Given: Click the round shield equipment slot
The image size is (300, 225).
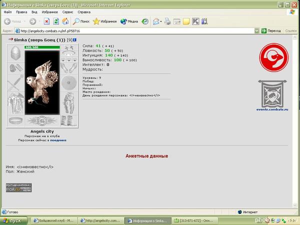Looking at the screenshot, I should click(69, 82).
